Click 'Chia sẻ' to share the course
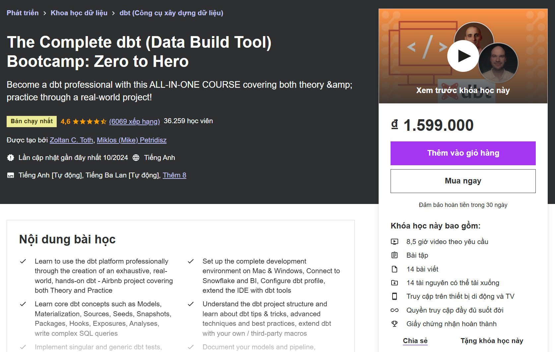This screenshot has width=555, height=352. pyautogui.click(x=415, y=341)
